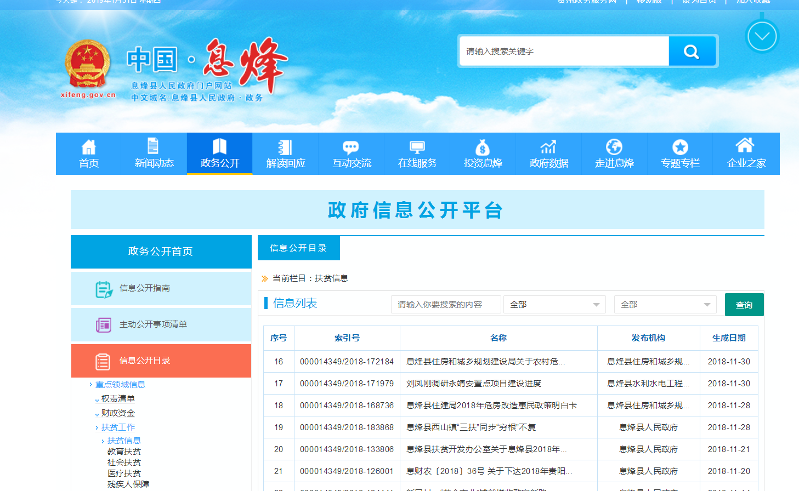The width and height of the screenshot is (799, 491).
Task: Click the 互动交流 speech bubble icon
Action: (351, 147)
